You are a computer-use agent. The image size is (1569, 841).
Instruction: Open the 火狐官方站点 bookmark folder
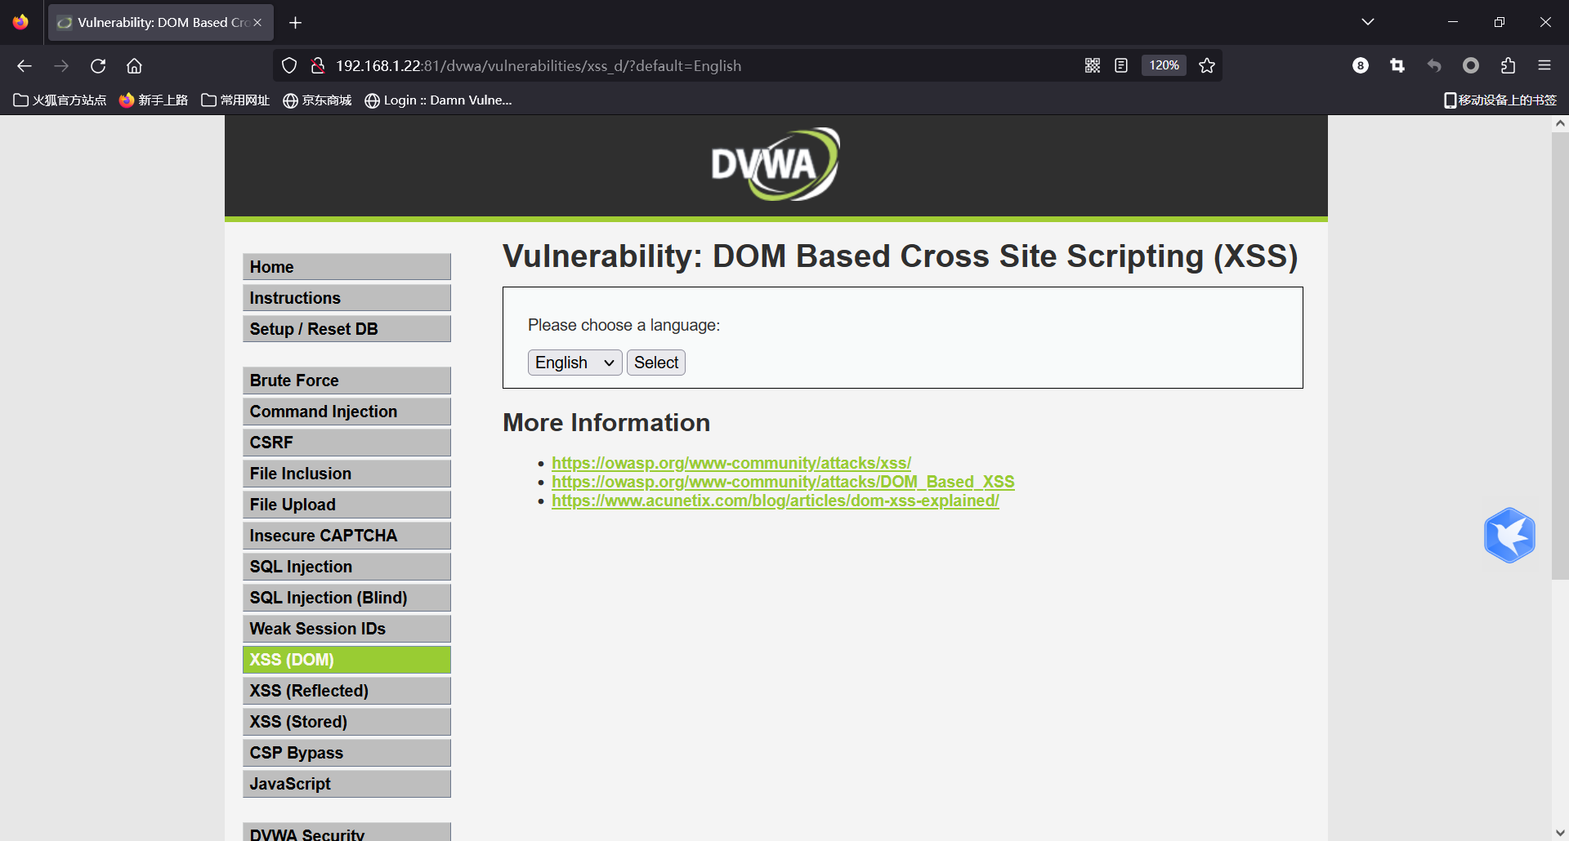click(x=60, y=100)
